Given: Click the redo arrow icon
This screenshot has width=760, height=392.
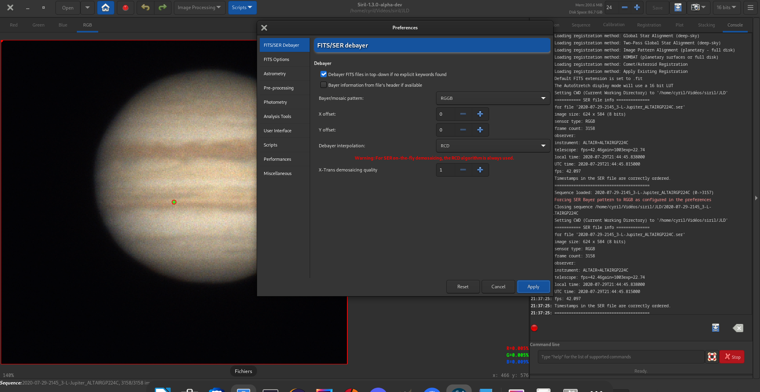Looking at the screenshot, I should click(x=162, y=8).
